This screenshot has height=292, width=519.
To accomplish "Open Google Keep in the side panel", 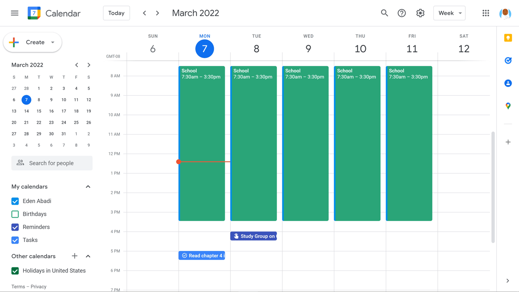I will [508, 38].
